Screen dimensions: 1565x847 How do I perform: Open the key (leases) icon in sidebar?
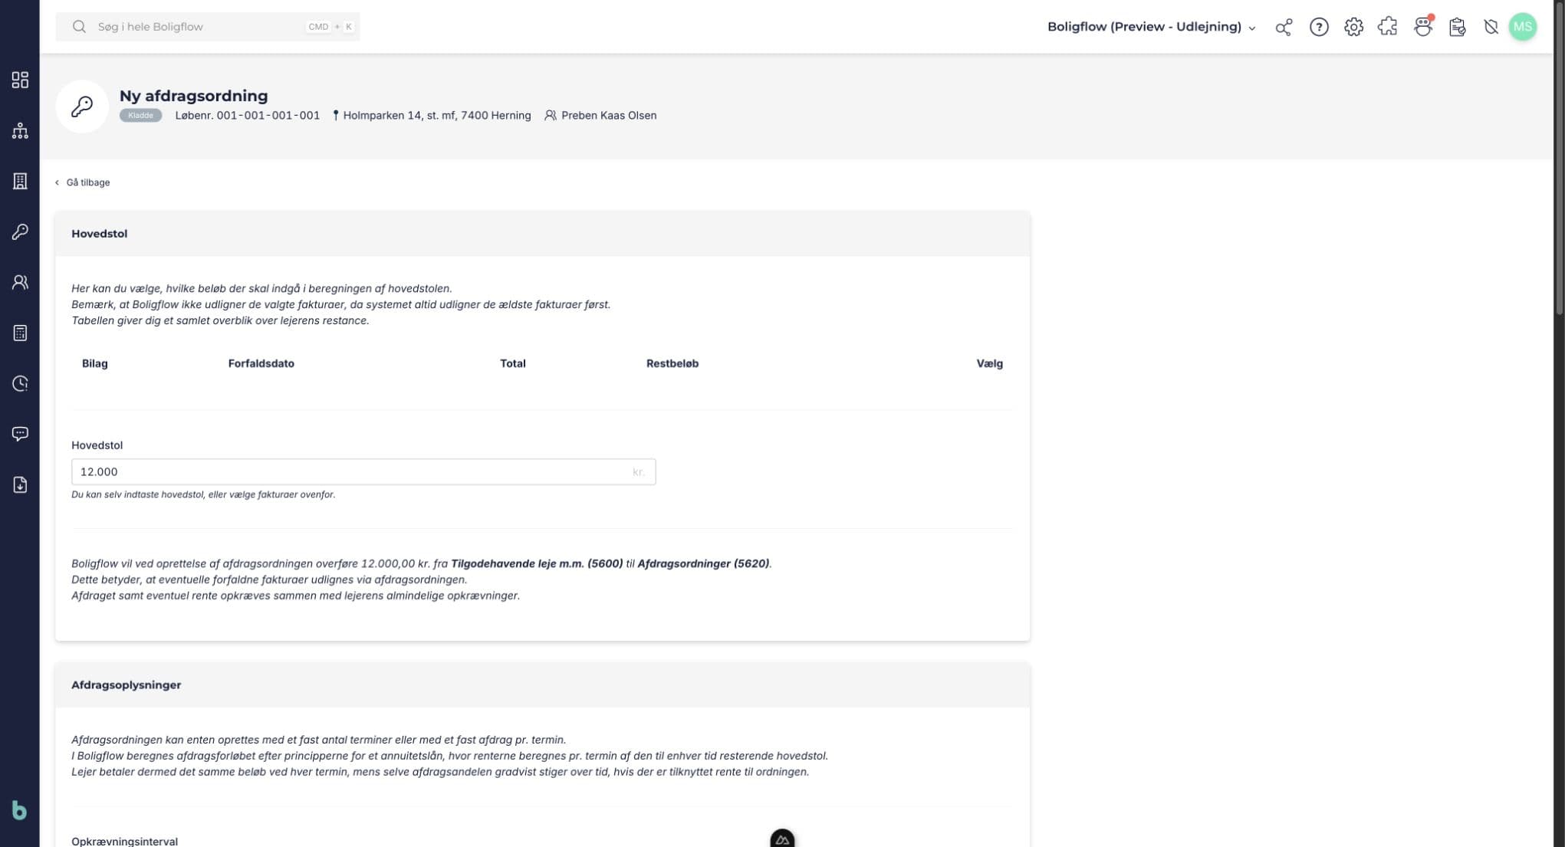click(20, 231)
